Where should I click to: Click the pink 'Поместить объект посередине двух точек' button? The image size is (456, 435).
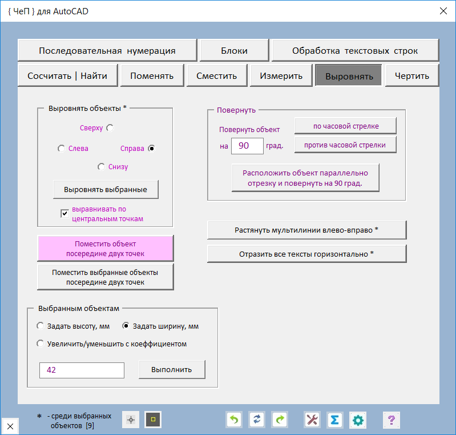pos(106,249)
